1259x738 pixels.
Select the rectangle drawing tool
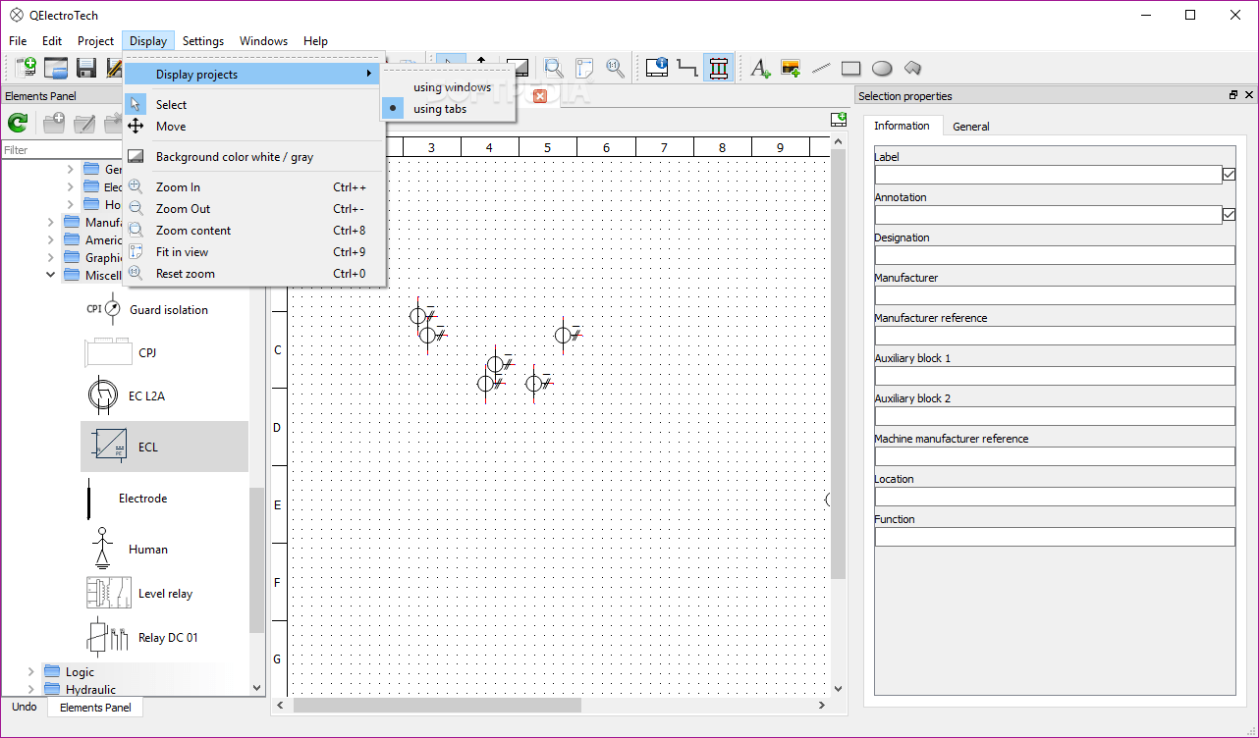point(850,68)
